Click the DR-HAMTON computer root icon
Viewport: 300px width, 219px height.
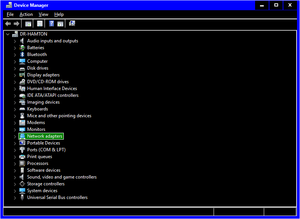tap(15, 34)
